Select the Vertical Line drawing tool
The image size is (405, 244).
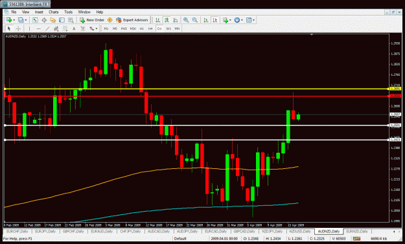tap(29, 28)
